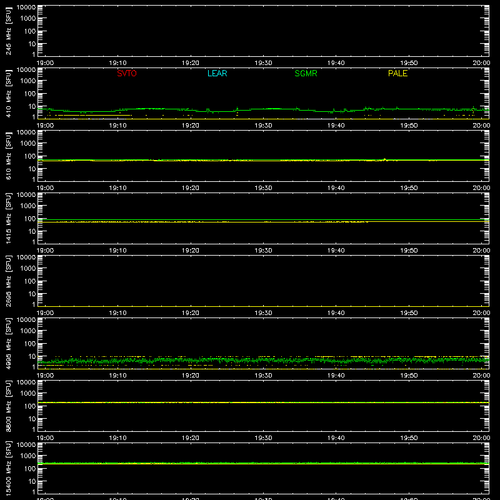Click 20:00 label under the 8800 MHz panel
Image resolution: width=500 pixels, height=500 pixels.
click(481, 438)
